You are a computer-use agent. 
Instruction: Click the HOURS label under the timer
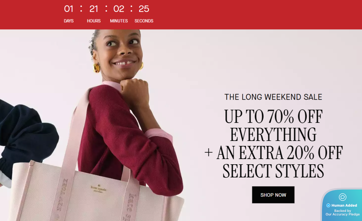pos(94,21)
